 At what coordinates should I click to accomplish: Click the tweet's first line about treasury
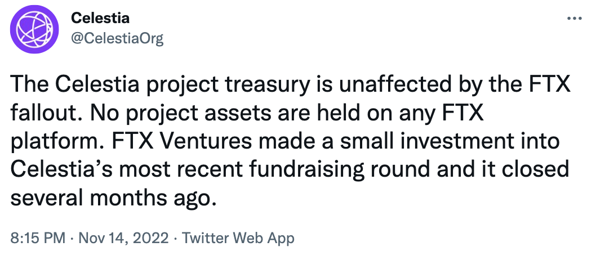(x=291, y=86)
